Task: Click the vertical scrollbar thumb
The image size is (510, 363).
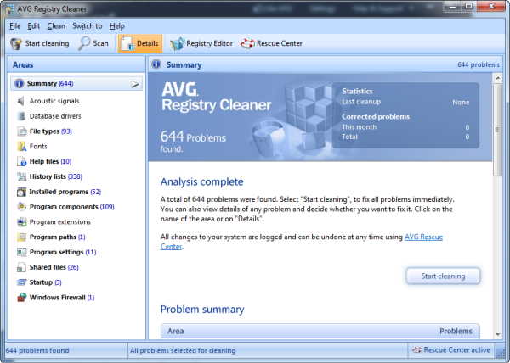Action: tap(497, 130)
